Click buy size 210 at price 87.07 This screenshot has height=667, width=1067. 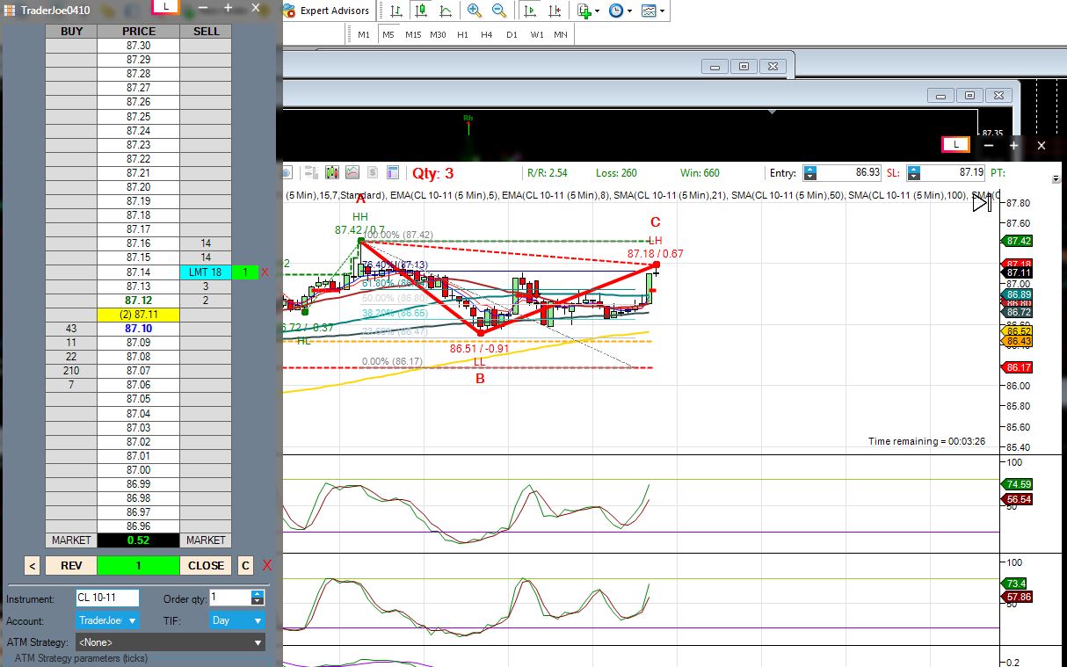(71, 371)
